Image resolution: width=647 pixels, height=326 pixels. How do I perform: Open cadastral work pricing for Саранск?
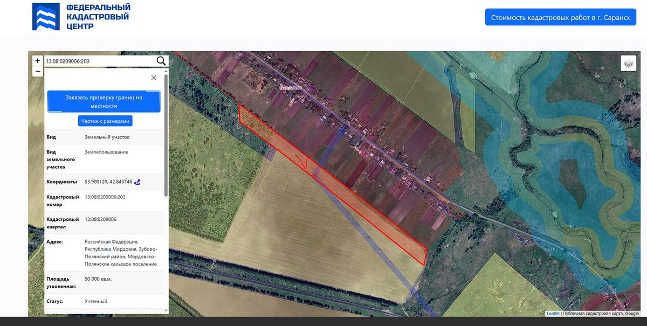(561, 17)
